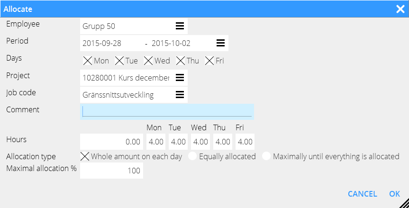Screen dimensions: 409x208
Task: Toggle the Thu day checkbox
Action: coord(181,61)
